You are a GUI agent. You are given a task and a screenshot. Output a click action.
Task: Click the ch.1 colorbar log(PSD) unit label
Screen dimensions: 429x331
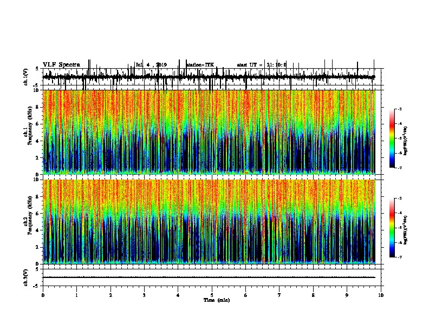coord(405,141)
